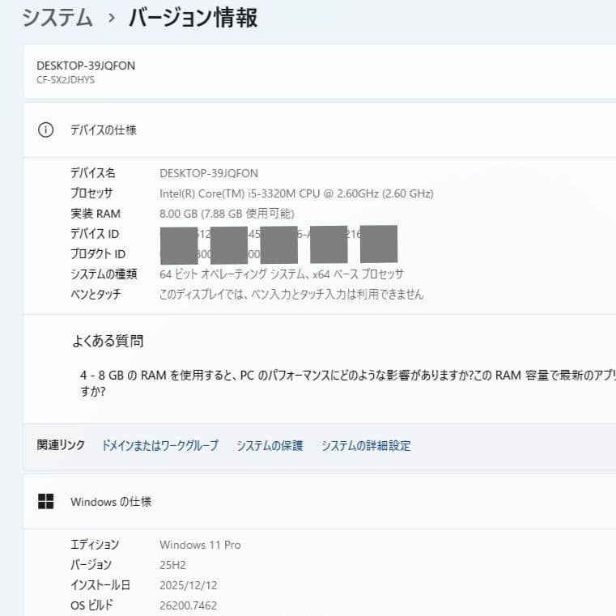This screenshot has width=616, height=616.
Task: Select the processor value Intel(R) Core(TM) i5-3320M
Action: [x=296, y=193]
